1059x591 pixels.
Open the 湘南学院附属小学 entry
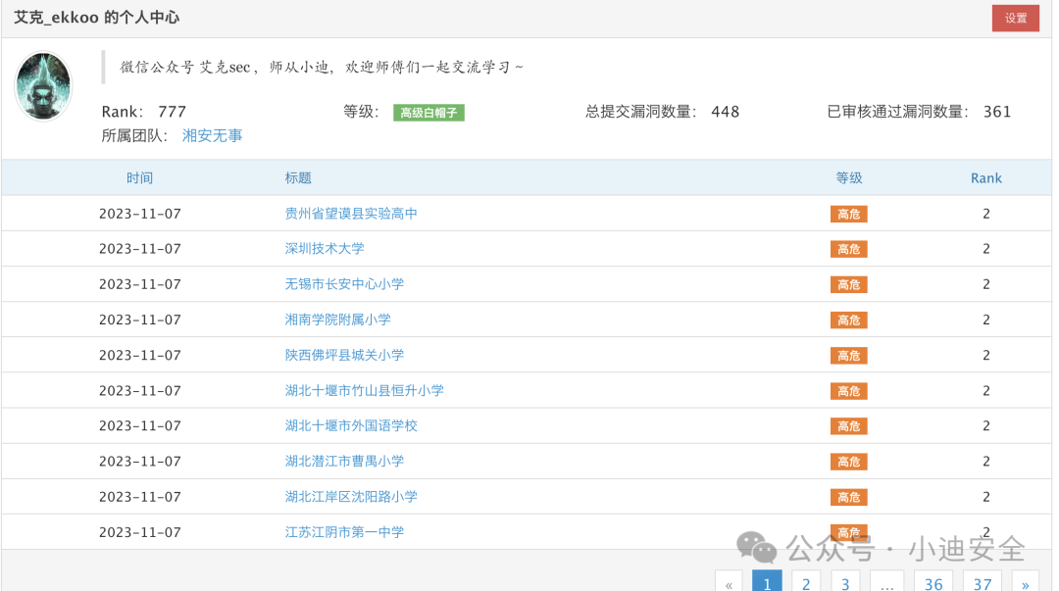pyautogui.click(x=337, y=320)
